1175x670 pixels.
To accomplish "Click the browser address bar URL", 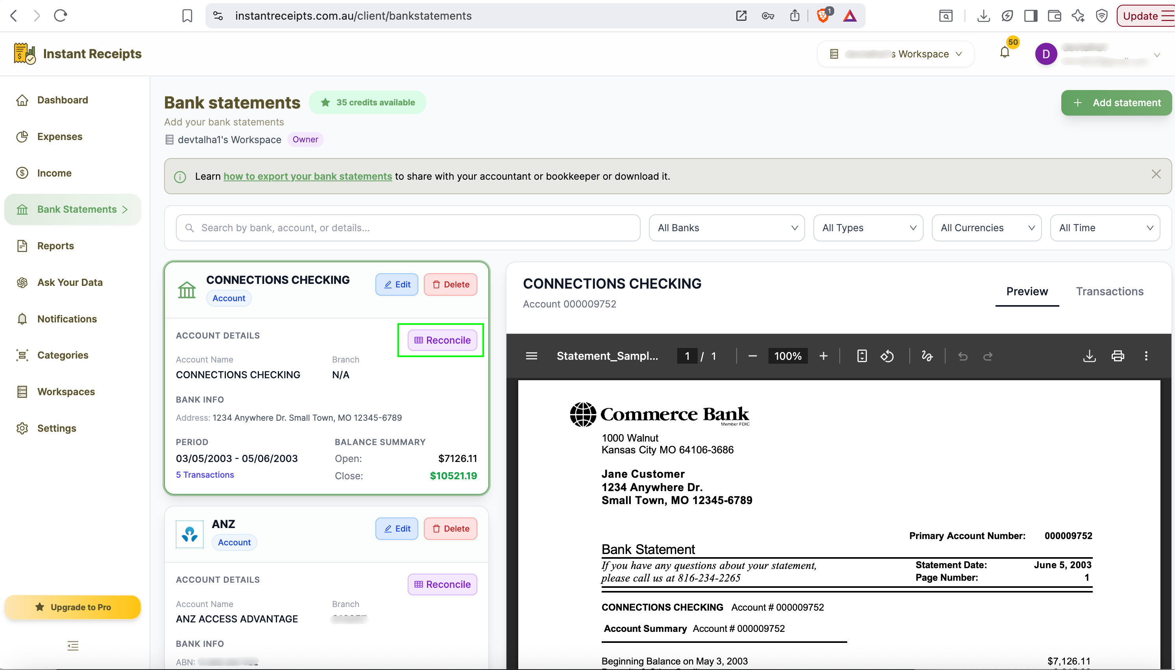I will coord(353,16).
